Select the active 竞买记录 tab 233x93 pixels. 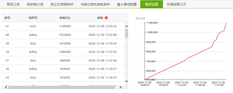[x=152, y=4]
